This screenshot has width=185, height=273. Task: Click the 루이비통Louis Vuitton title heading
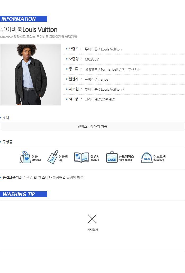(x=29, y=30)
